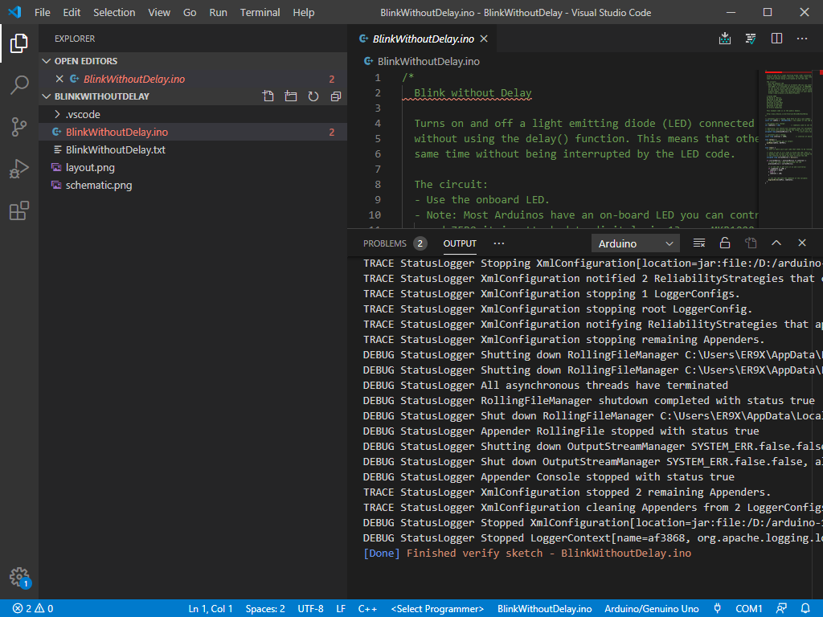The height and width of the screenshot is (617, 823).
Task: Open the File menu
Action: coord(43,12)
